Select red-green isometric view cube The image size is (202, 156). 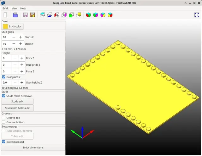coord(88,15)
